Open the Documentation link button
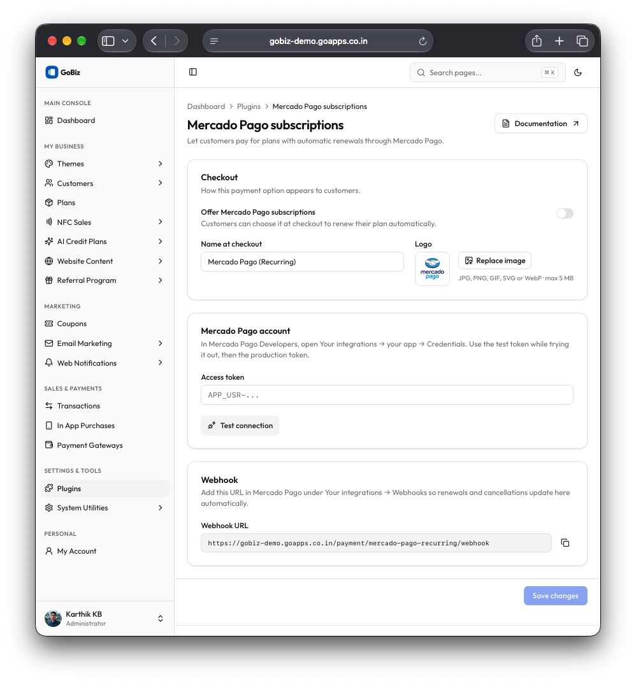Viewport: 636px width, 683px height. tap(540, 124)
